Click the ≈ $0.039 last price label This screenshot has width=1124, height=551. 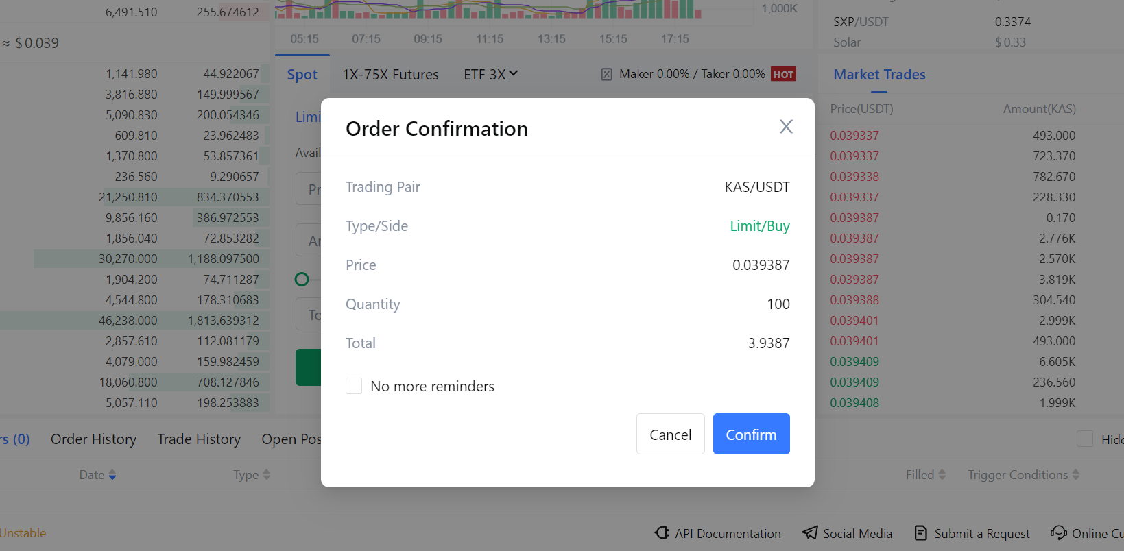[x=30, y=42]
